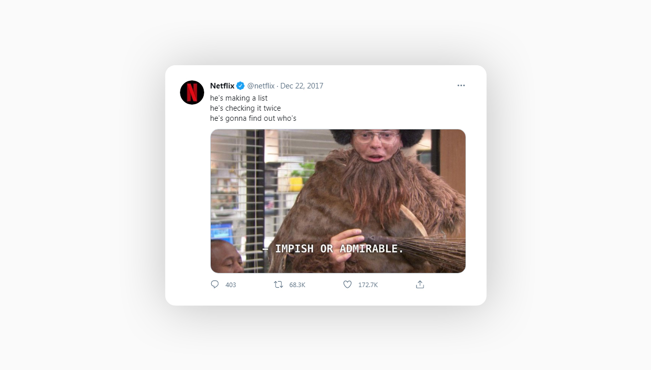Click the share upload icon
This screenshot has height=370, width=651.
pyautogui.click(x=420, y=285)
